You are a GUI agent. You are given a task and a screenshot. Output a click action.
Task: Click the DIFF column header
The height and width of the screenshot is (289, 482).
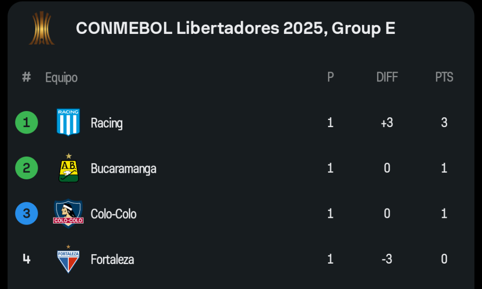(387, 77)
